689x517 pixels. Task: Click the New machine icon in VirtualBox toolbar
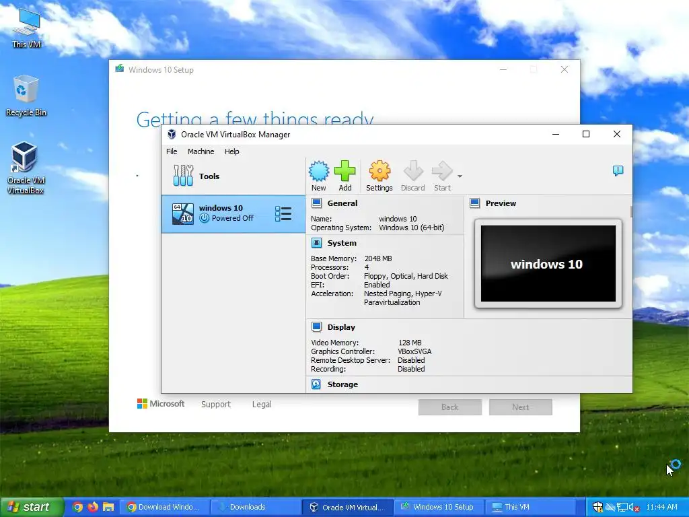click(318, 171)
